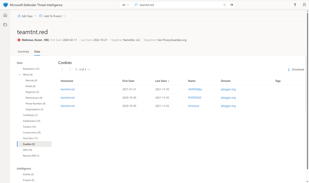Click the first seen date 2021-01-21

tap(129, 89)
